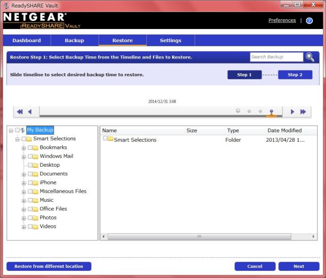Collapse the My Backup root node
The height and width of the screenshot is (278, 326).
(x=11, y=130)
